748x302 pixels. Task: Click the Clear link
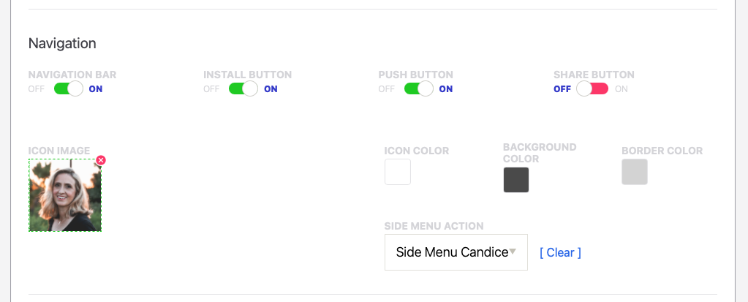[560, 252]
